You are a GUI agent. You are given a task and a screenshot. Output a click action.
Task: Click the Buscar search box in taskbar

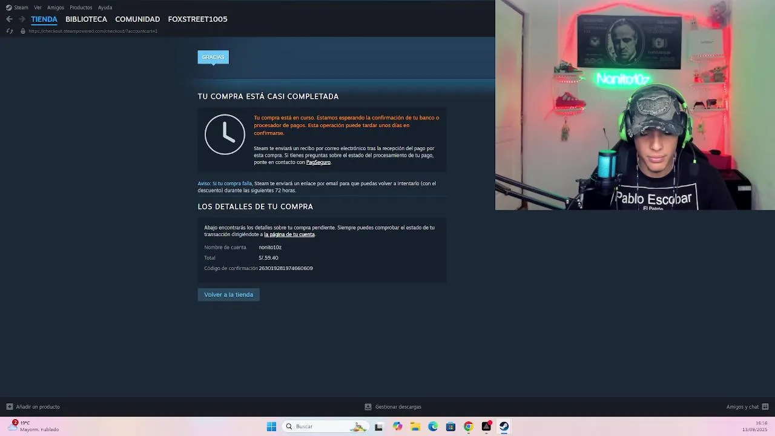(325, 426)
